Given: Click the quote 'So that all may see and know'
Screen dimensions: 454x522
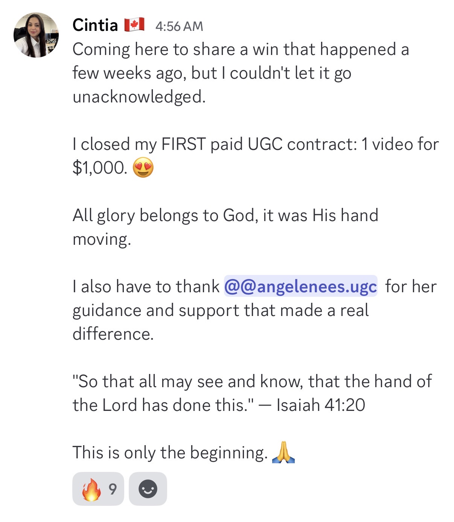Looking at the screenshot, I should [x=187, y=382].
